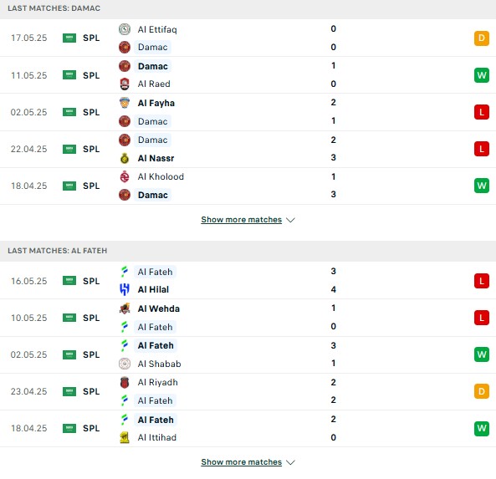Open Show more matches link under Damac
This screenshot has width=496, height=479.
click(x=242, y=219)
